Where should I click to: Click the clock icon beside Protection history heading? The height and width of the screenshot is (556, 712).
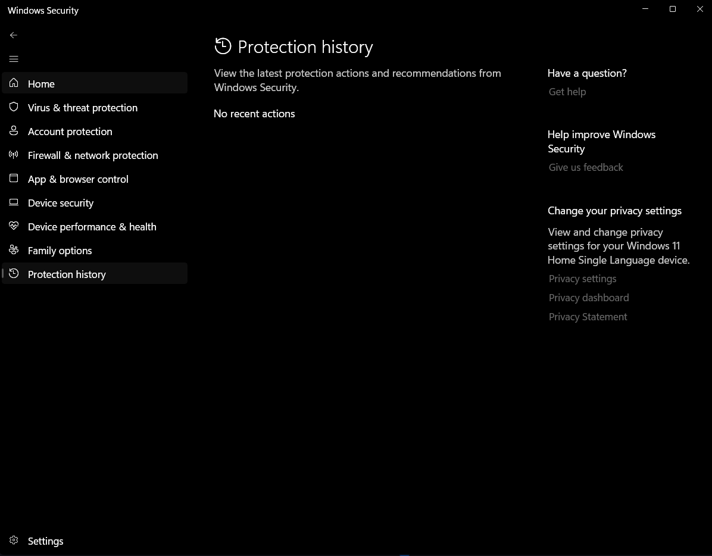[223, 46]
